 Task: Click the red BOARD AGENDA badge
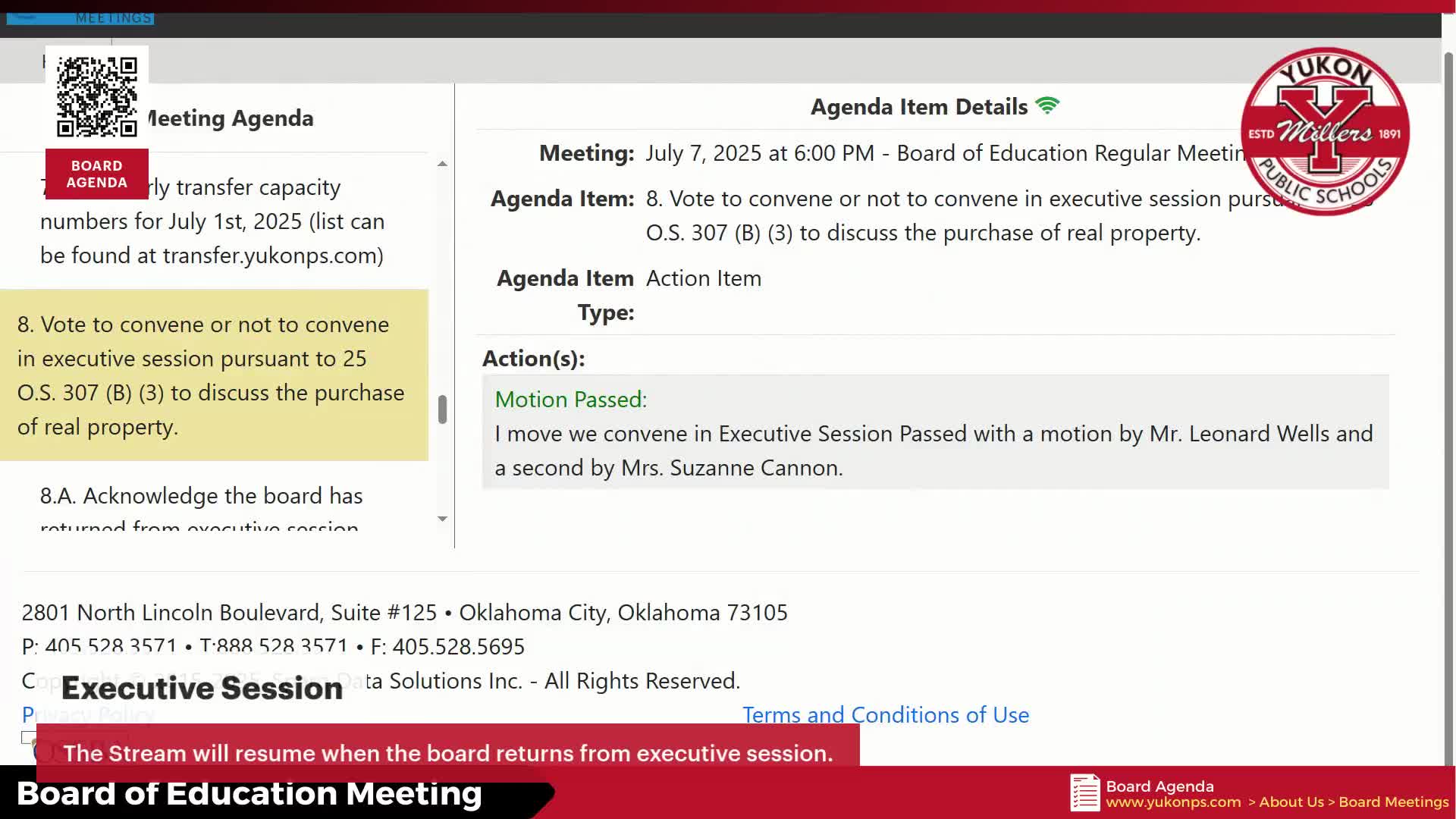point(96,174)
